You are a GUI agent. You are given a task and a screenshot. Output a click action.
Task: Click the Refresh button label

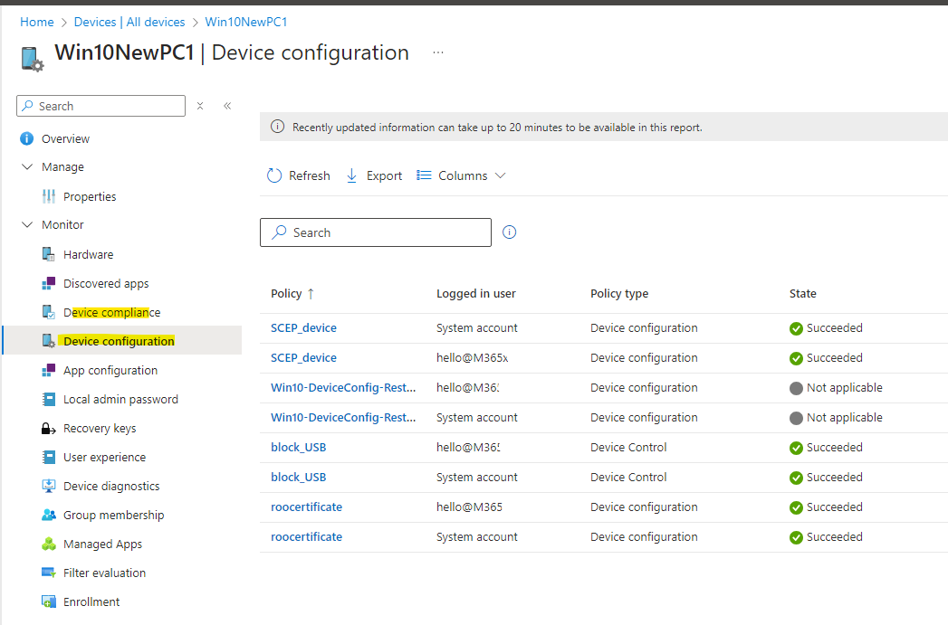(310, 175)
